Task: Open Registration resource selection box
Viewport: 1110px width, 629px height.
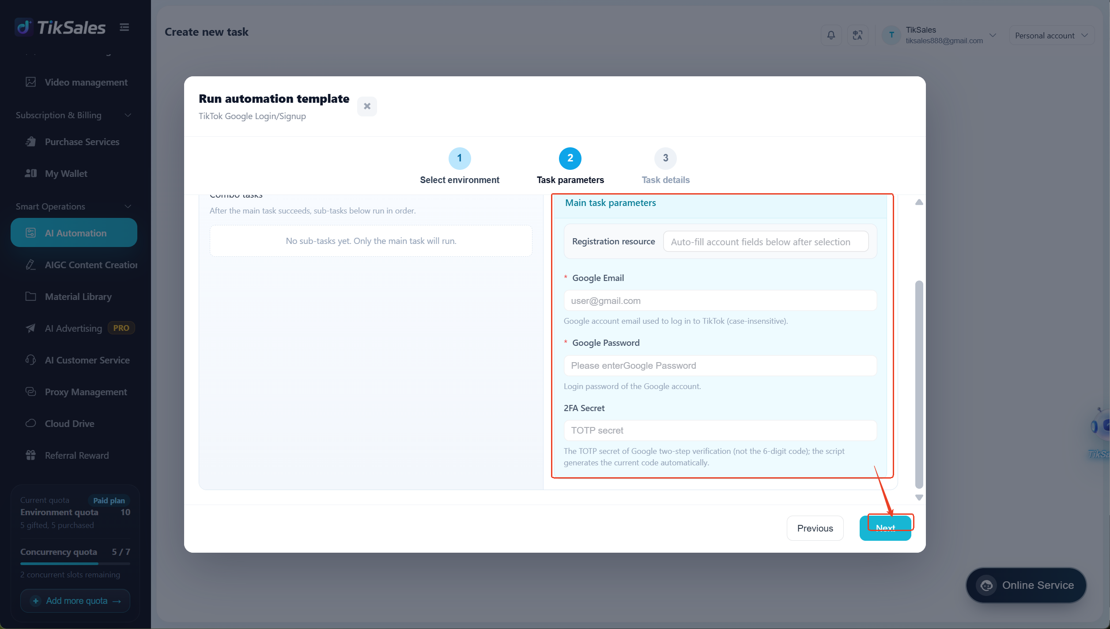Action: click(x=766, y=242)
